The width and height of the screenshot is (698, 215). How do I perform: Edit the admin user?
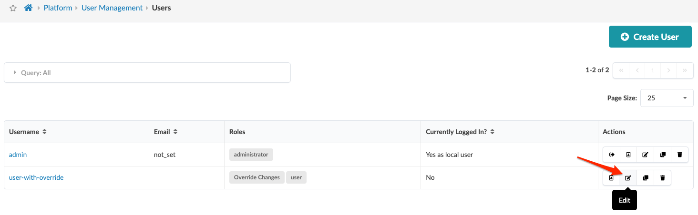tap(645, 155)
